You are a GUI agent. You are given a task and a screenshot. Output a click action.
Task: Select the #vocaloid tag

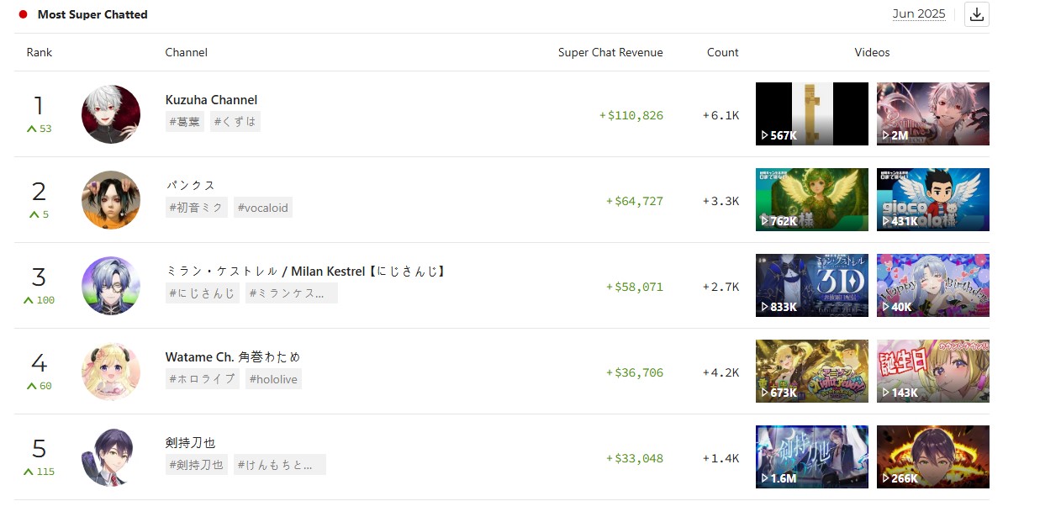pyautogui.click(x=262, y=208)
